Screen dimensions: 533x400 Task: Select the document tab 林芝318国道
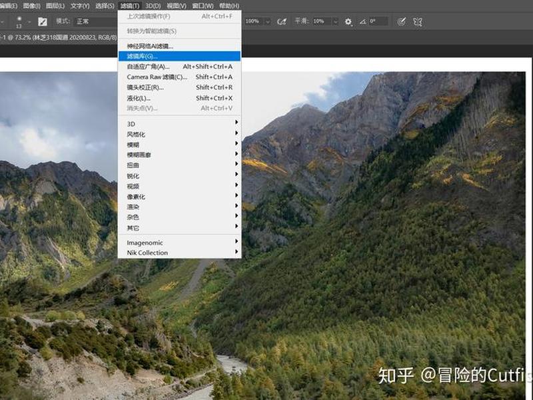pyautogui.click(x=59, y=37)
